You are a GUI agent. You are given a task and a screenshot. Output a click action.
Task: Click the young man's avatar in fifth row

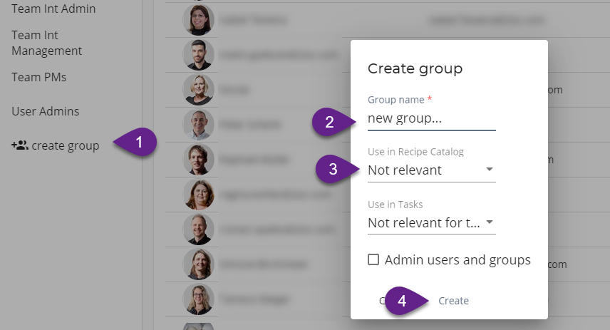point(198,160)
